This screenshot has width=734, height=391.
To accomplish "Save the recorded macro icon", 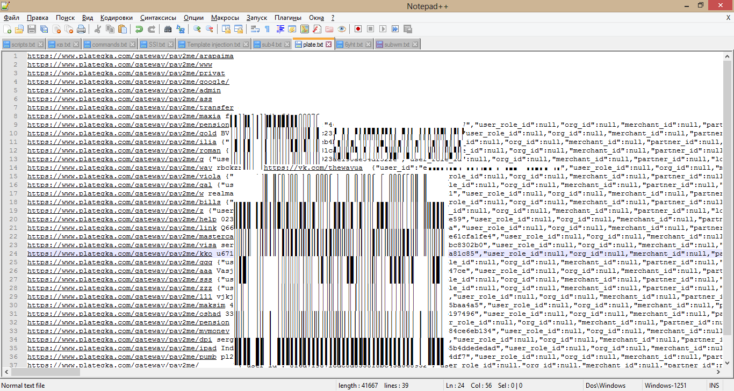I will coord(408,29).
